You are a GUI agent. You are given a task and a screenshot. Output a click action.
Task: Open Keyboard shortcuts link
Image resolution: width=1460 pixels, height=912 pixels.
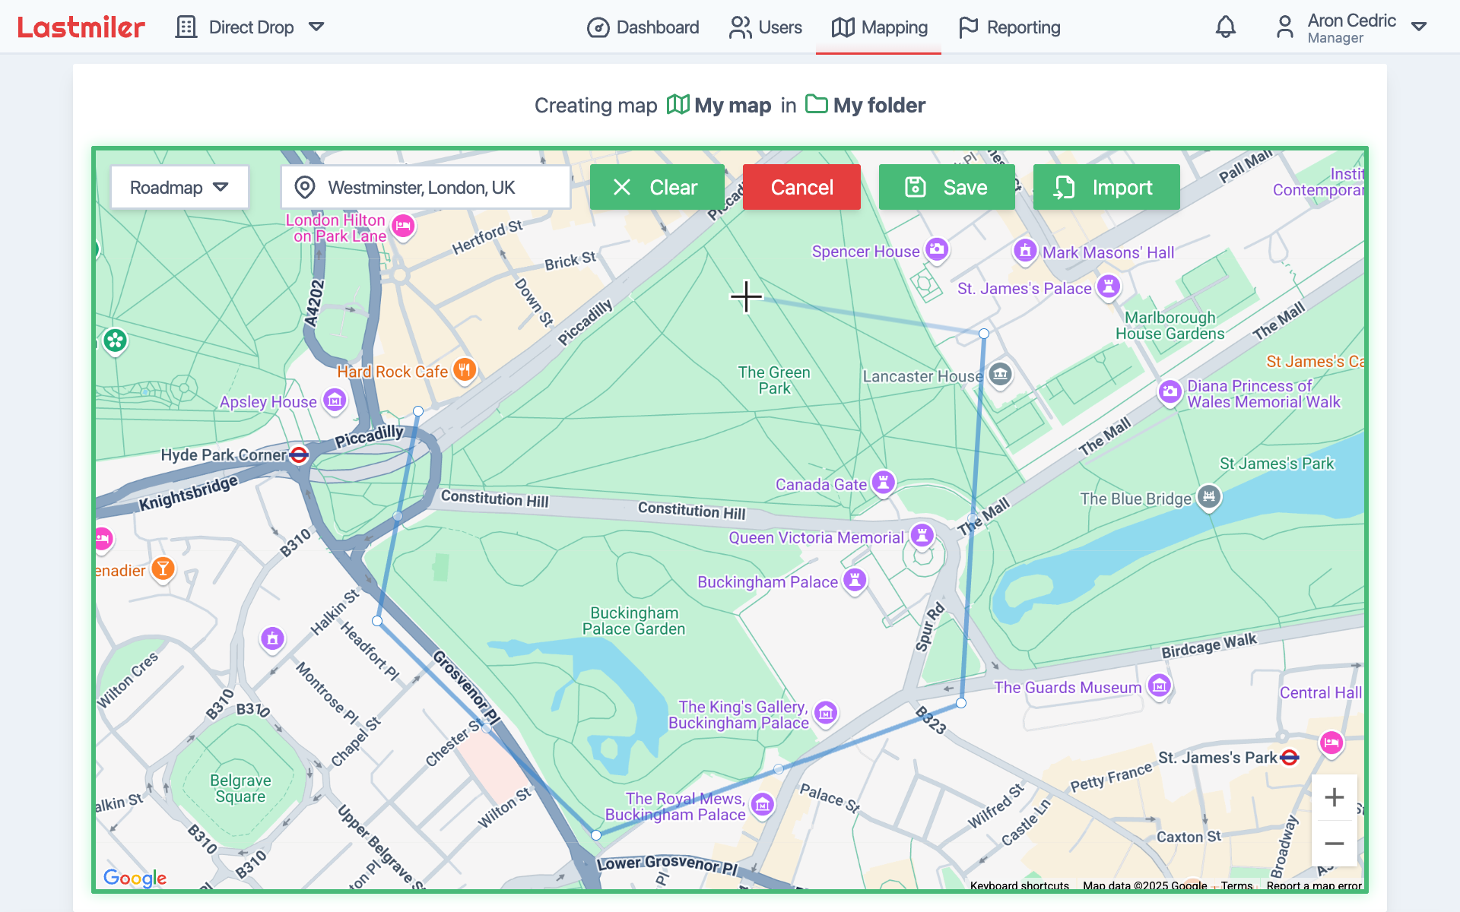tap(1019, 885)
